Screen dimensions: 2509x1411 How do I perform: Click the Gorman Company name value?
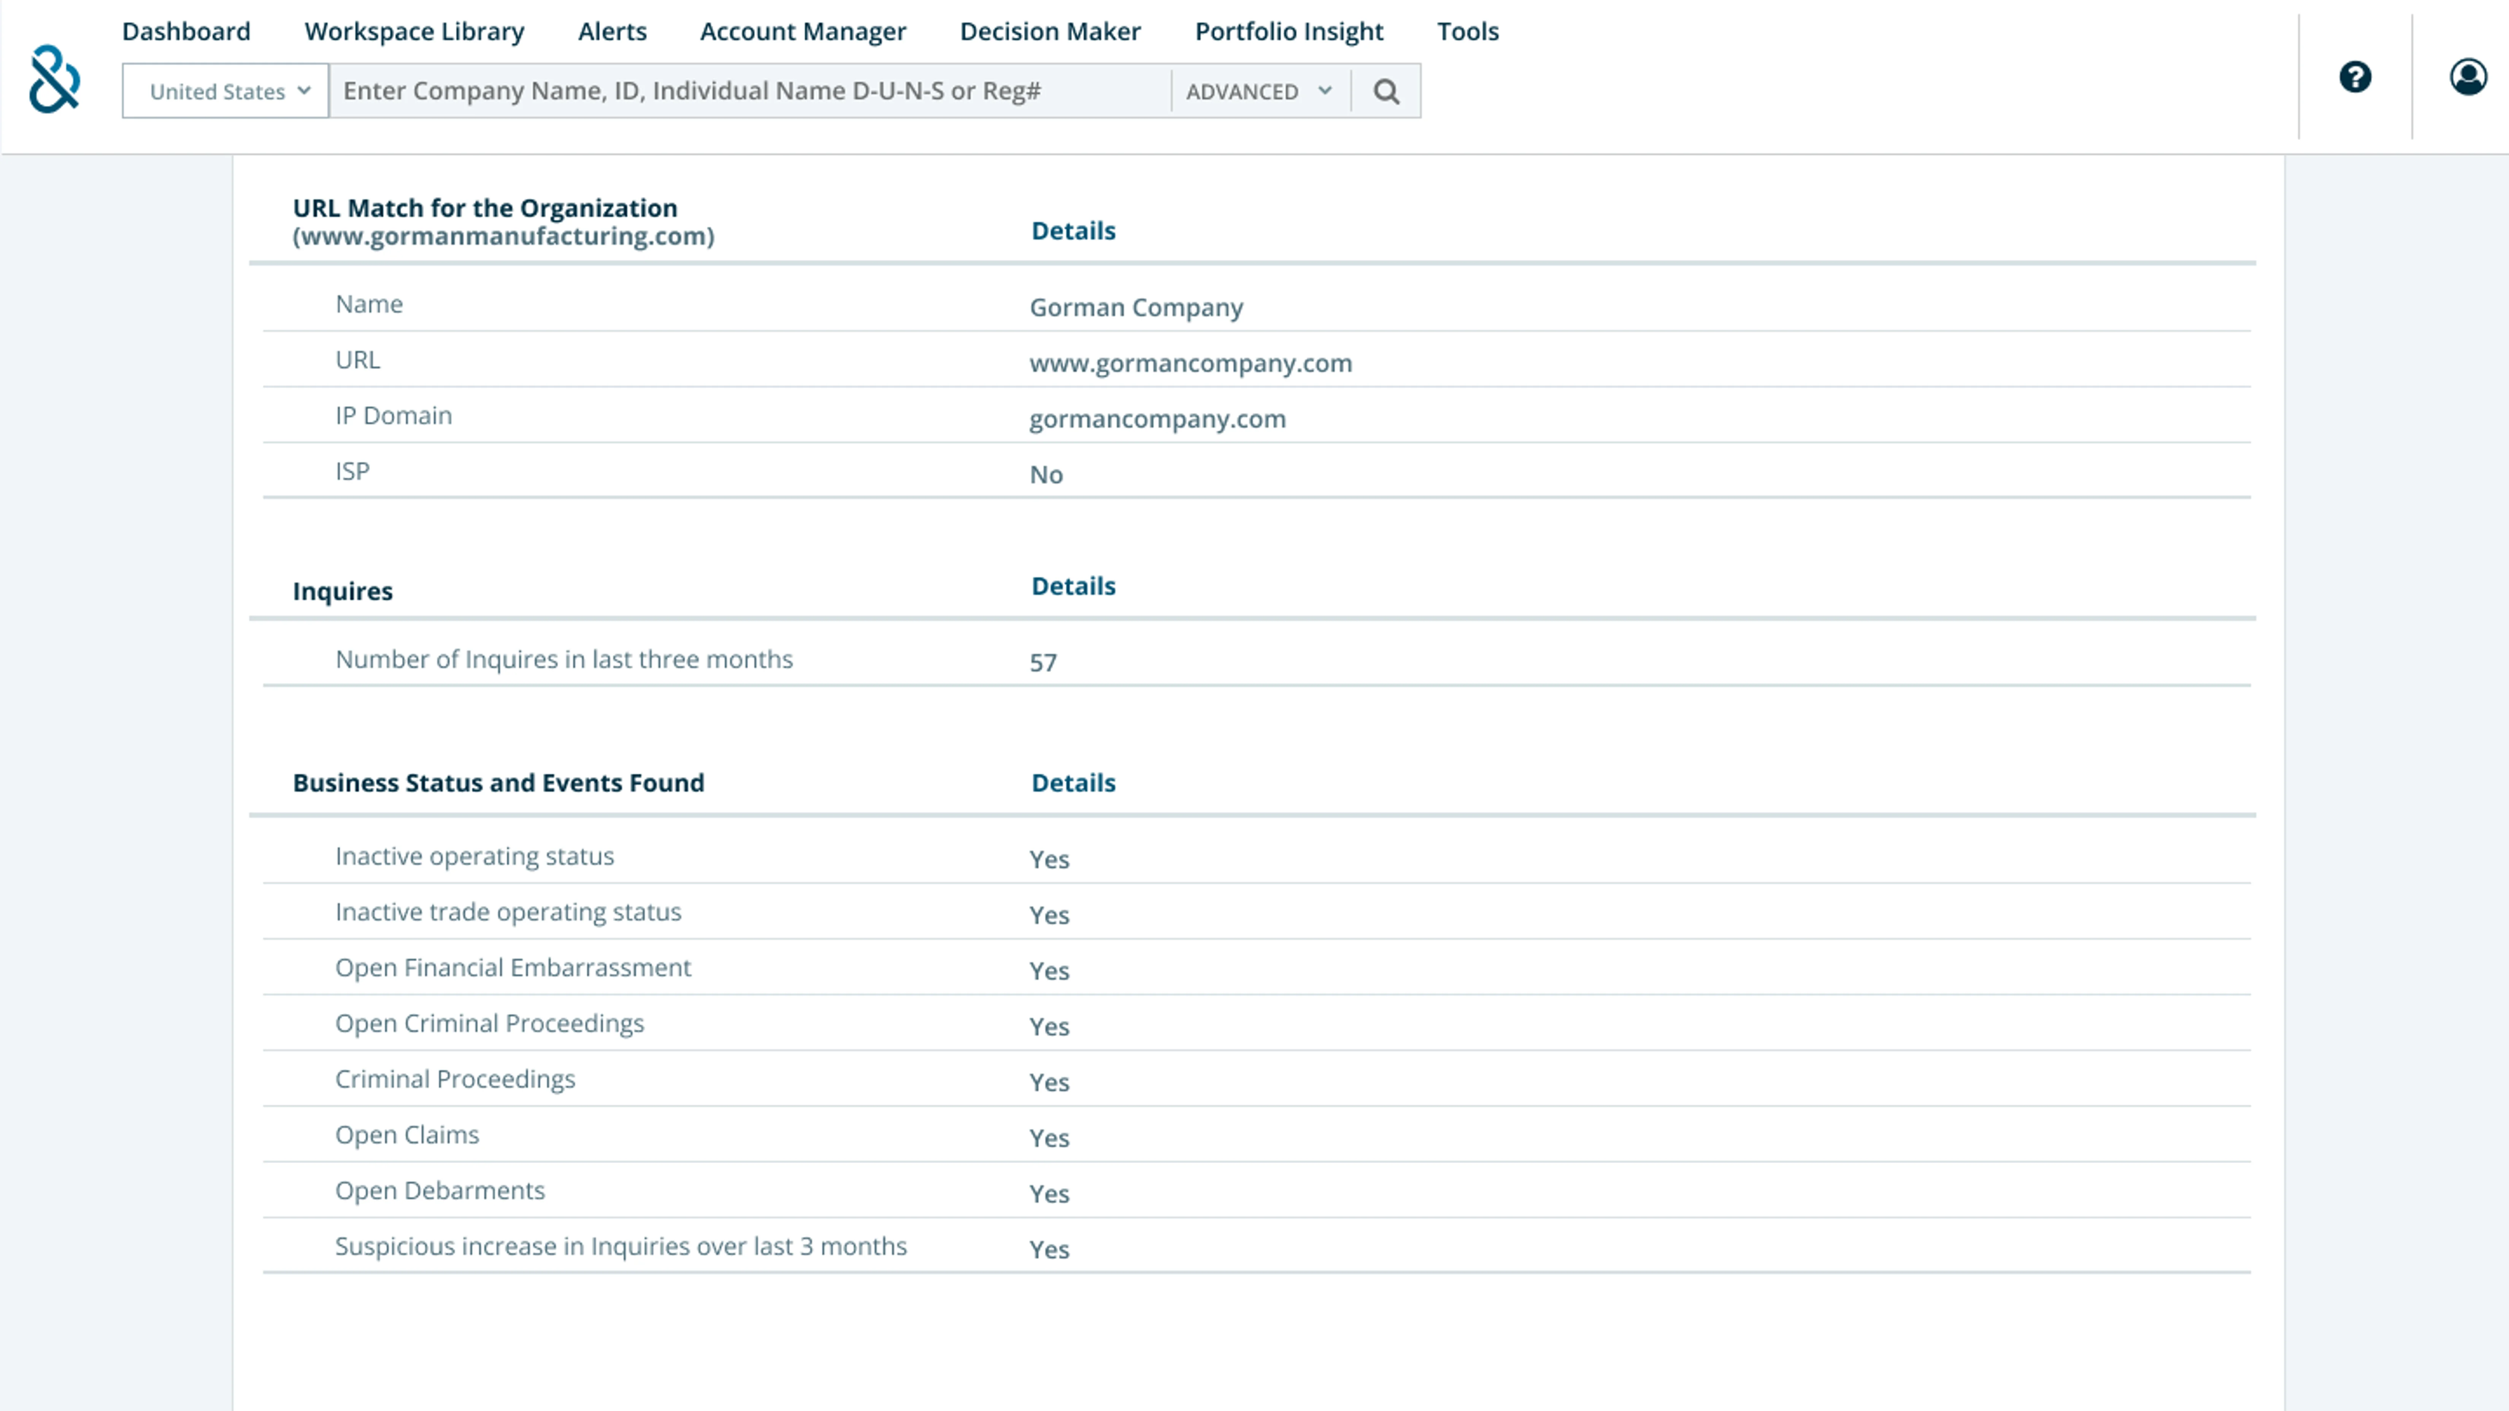pos(1136,308)
